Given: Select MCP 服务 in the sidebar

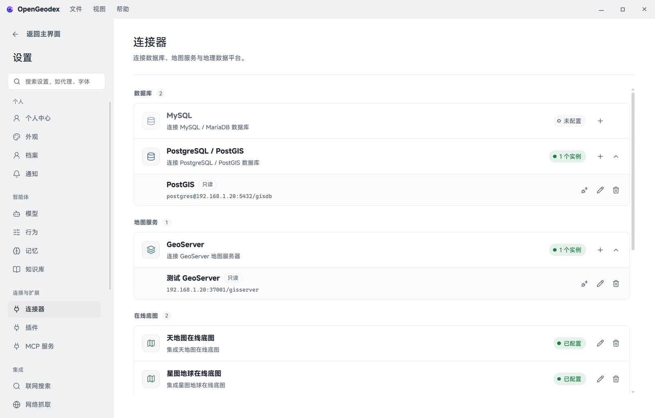Looking at the screenshot, I should pyautogui.click(x=54, y=346).
